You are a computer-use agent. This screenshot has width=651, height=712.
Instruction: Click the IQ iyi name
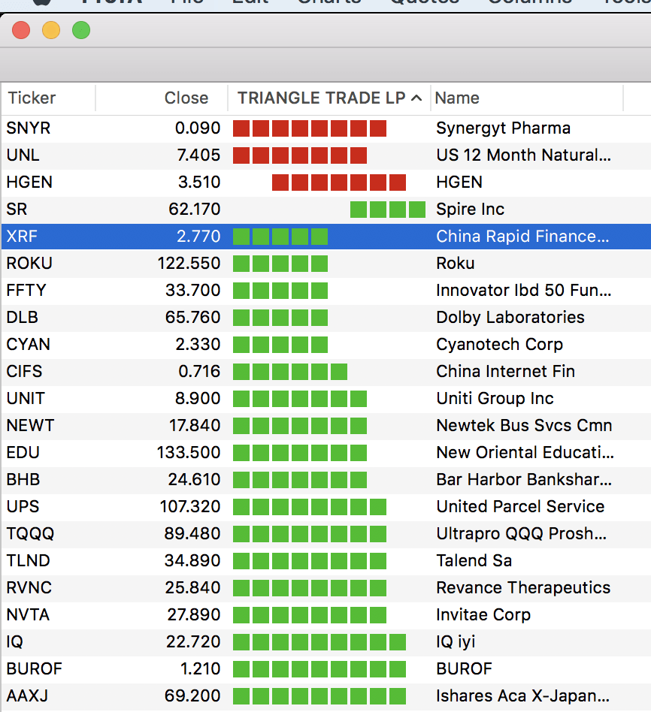[456, 642]
